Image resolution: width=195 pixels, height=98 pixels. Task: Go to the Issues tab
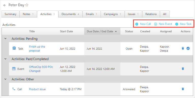coord(133,14)
